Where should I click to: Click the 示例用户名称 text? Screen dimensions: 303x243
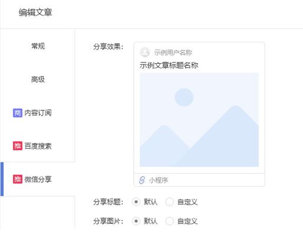tap(173, 52)
